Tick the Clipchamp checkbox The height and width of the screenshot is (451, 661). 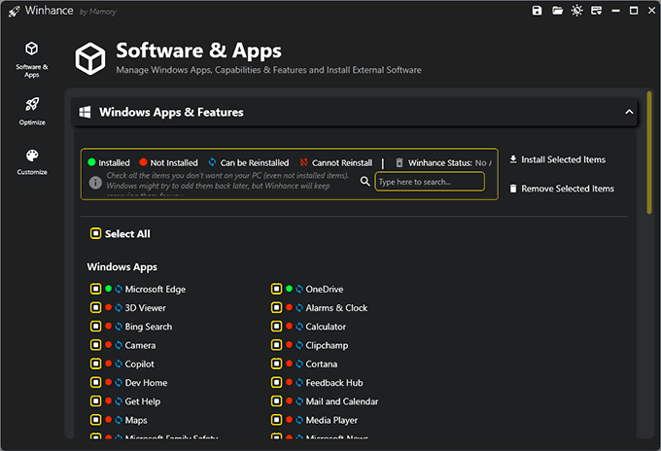tap(276, 346)
